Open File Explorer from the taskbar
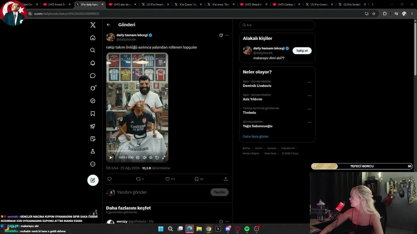417x234 pixels. 199,229
